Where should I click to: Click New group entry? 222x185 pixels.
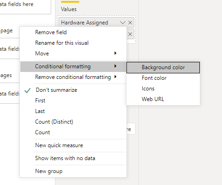[x=73, y=171]
